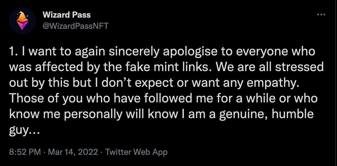Open the @WizardPassNFT handle link

75,26
